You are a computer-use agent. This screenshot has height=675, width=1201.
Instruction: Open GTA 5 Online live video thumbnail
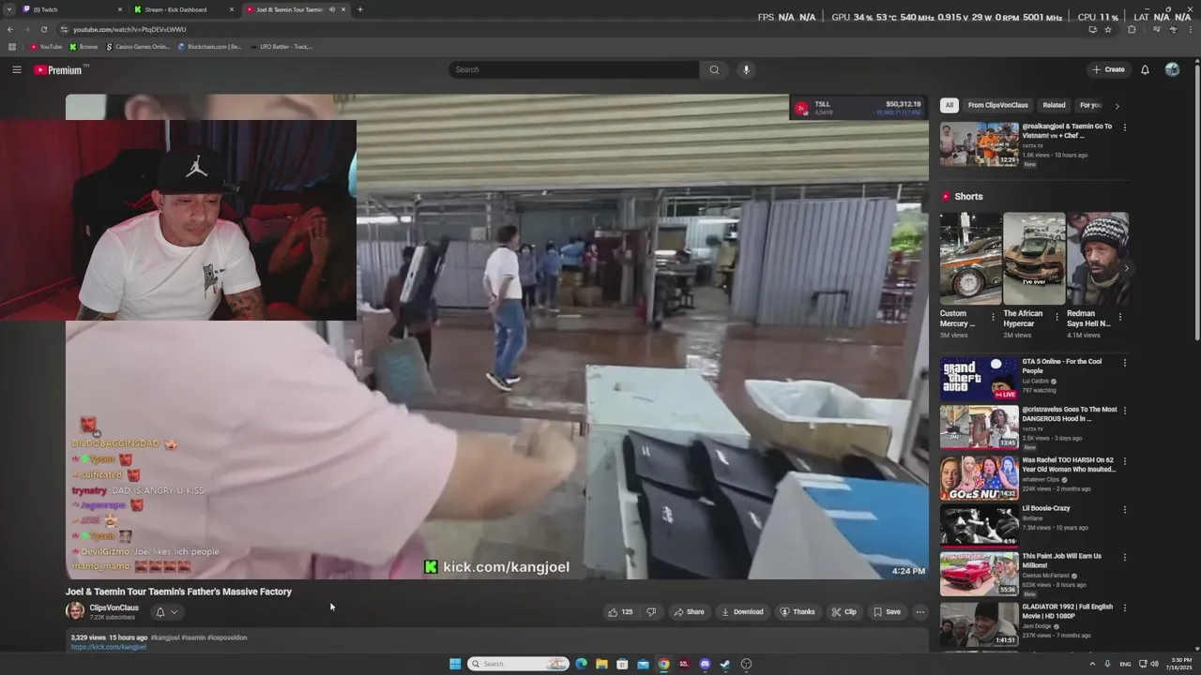[x=979, y=380]
